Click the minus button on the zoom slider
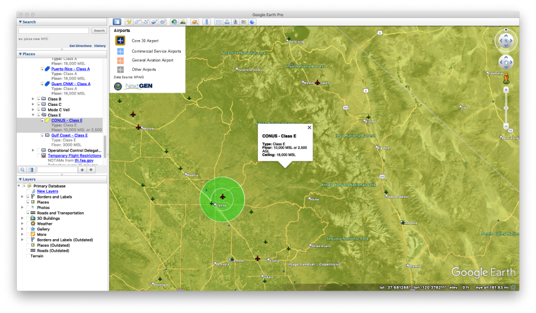 pyautogui.click(x=507, y=126)
